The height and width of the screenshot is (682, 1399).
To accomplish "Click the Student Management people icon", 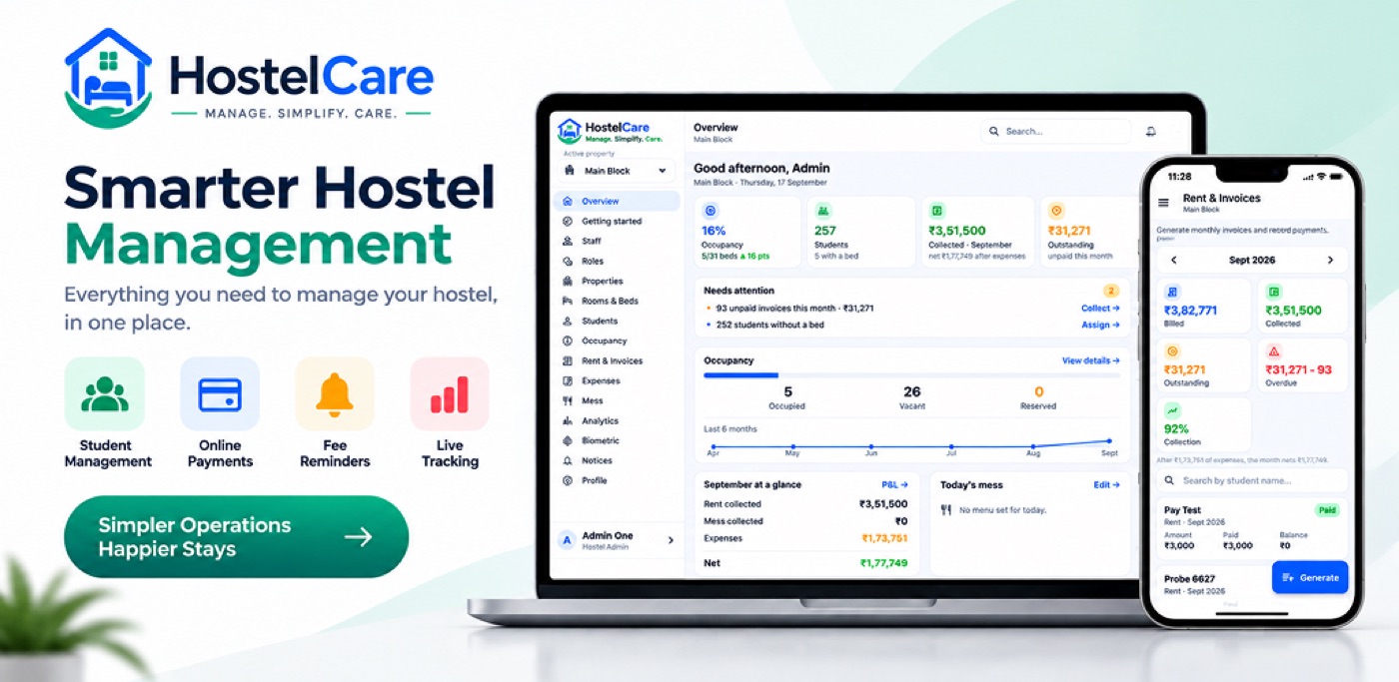I will (105, 393).
